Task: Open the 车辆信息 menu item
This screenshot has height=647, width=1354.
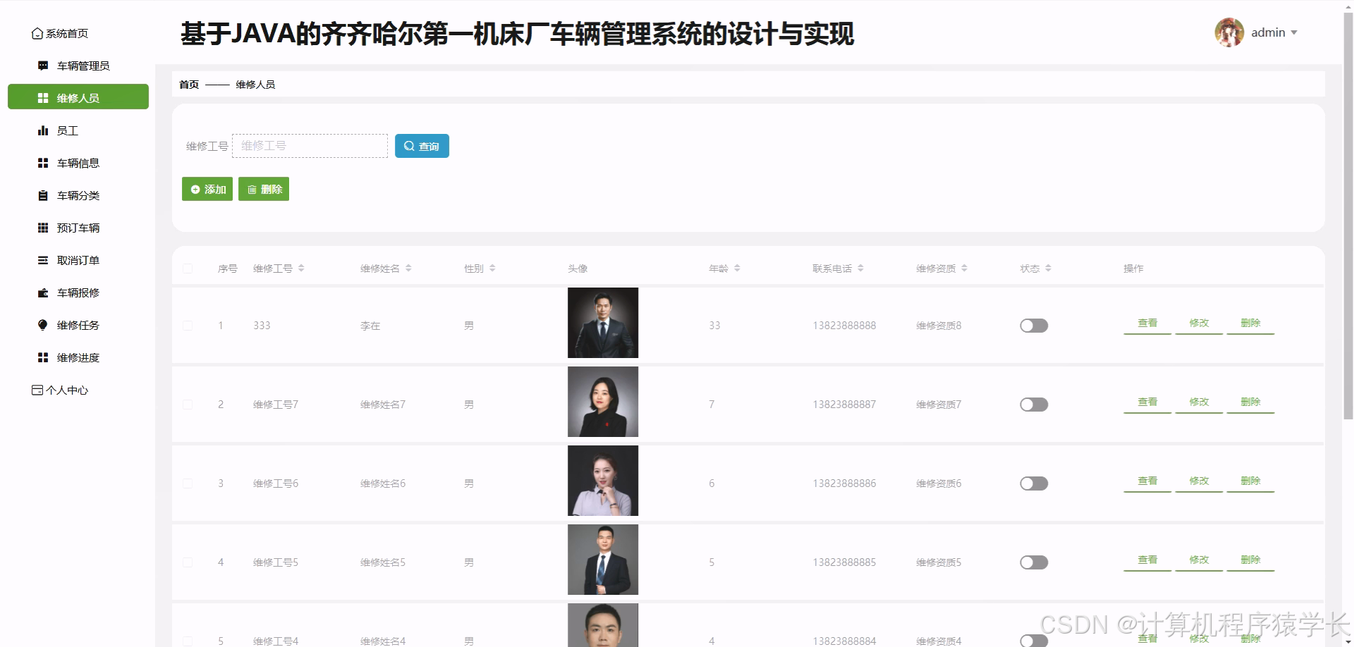Action: click(x=78, y=163)
